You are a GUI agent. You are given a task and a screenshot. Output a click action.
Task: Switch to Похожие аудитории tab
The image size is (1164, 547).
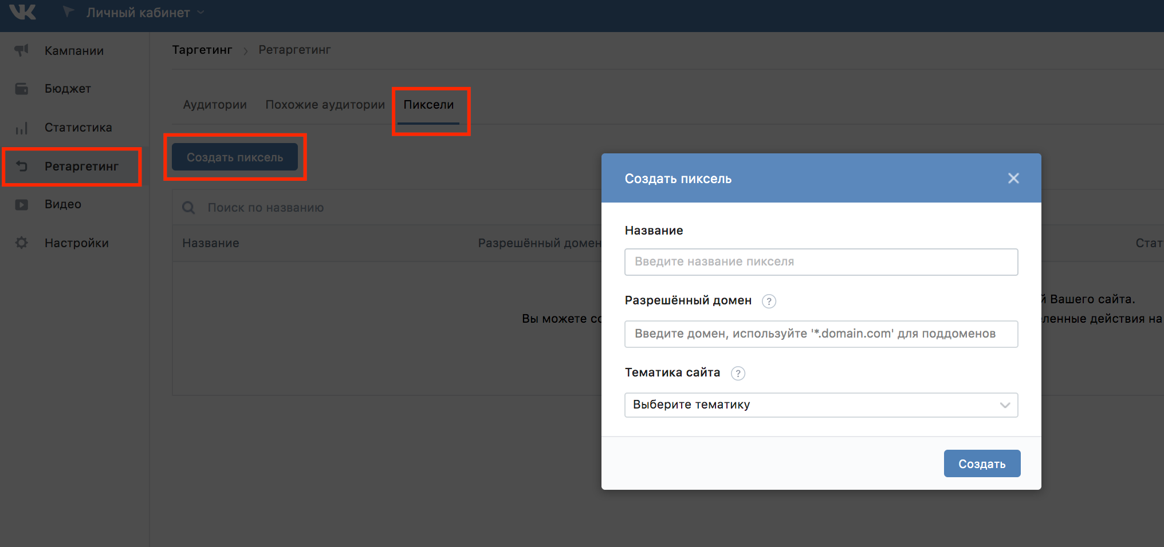click(x=325, y=105)
